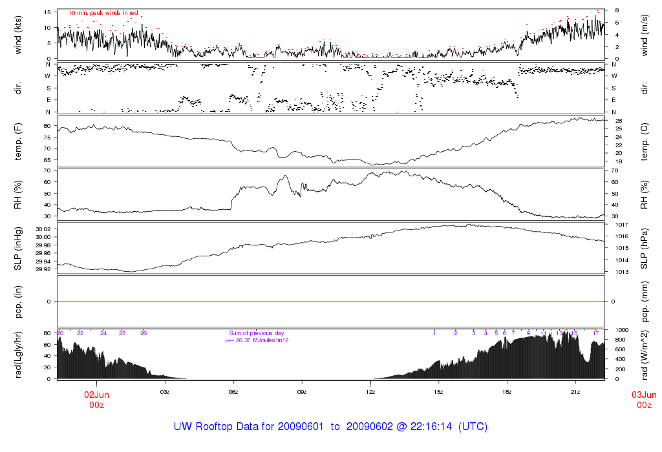Click the 'pcp. (in)' axis label
The height and width of the screenshot is (452, 662).
click(18, 302)
